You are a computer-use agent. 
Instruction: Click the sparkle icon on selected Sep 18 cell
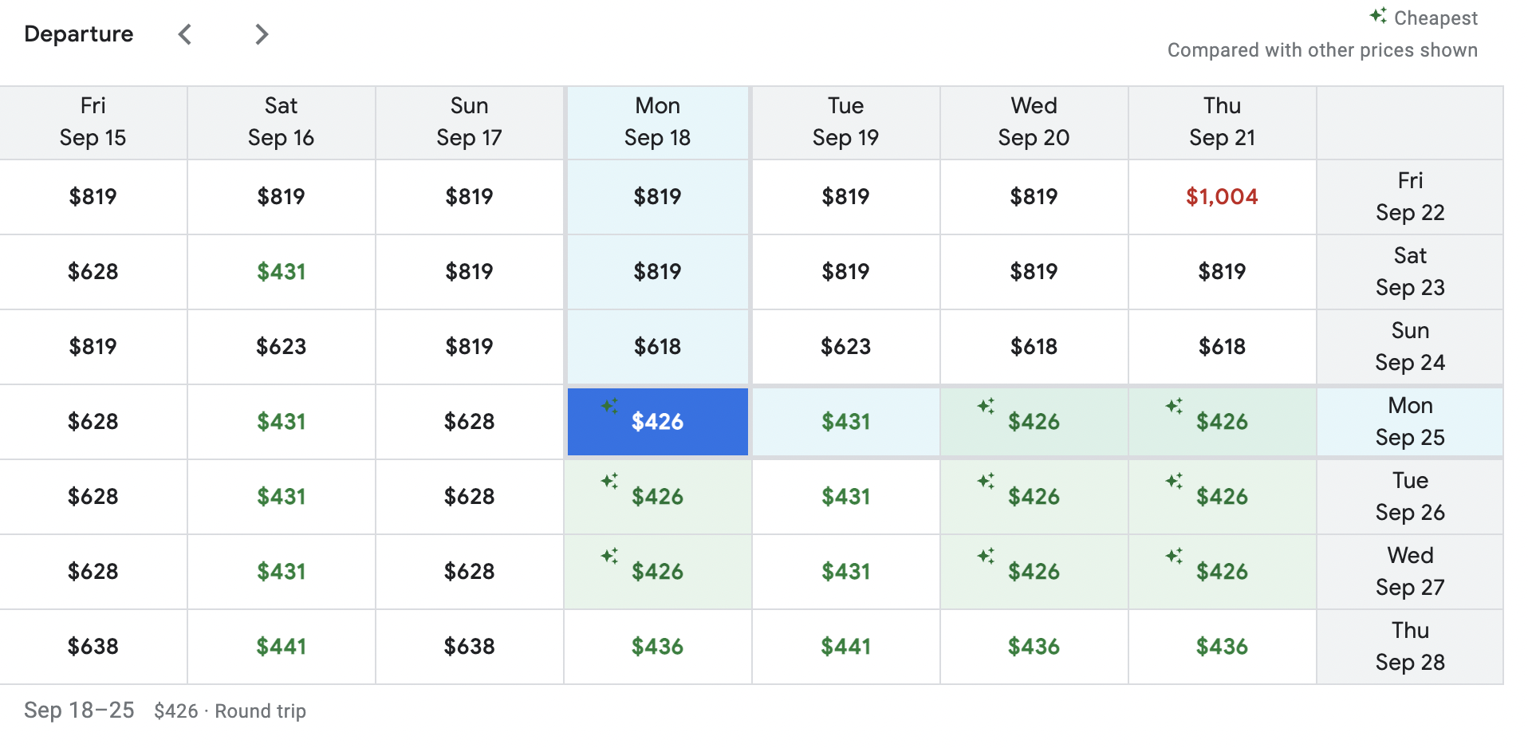coord(610,407)
